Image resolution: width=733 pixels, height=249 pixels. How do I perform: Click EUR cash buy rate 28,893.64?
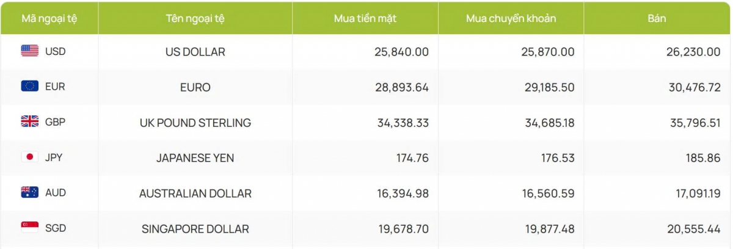[x=401, y=87]
